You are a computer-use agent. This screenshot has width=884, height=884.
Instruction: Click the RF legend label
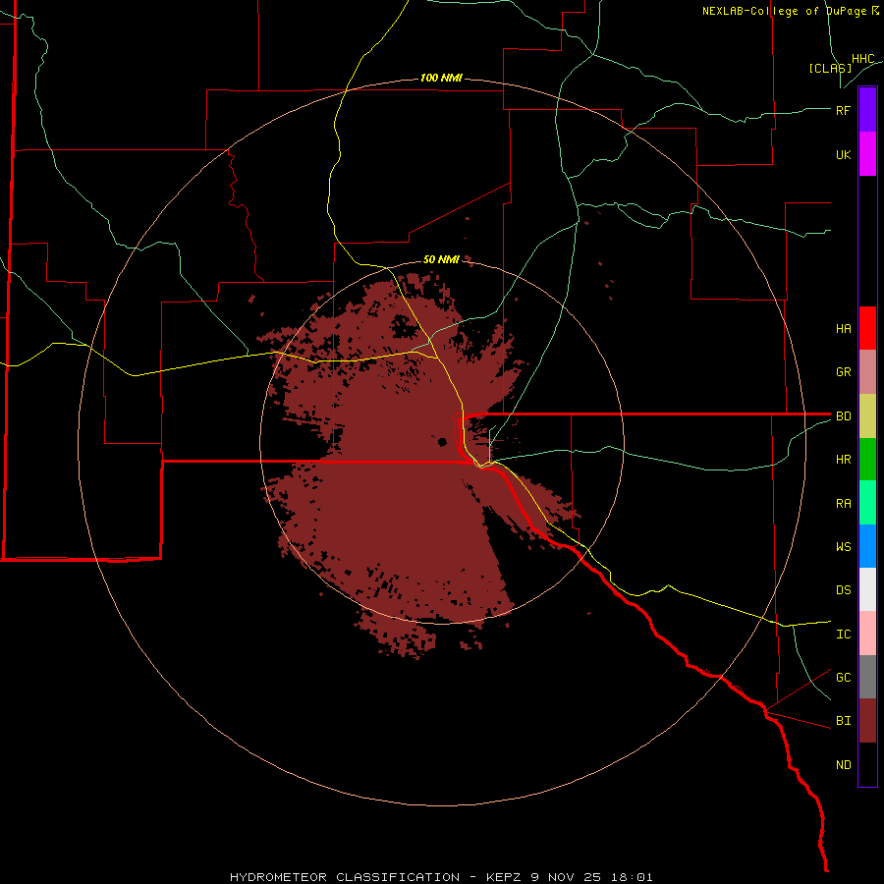(x=843, y=110)
